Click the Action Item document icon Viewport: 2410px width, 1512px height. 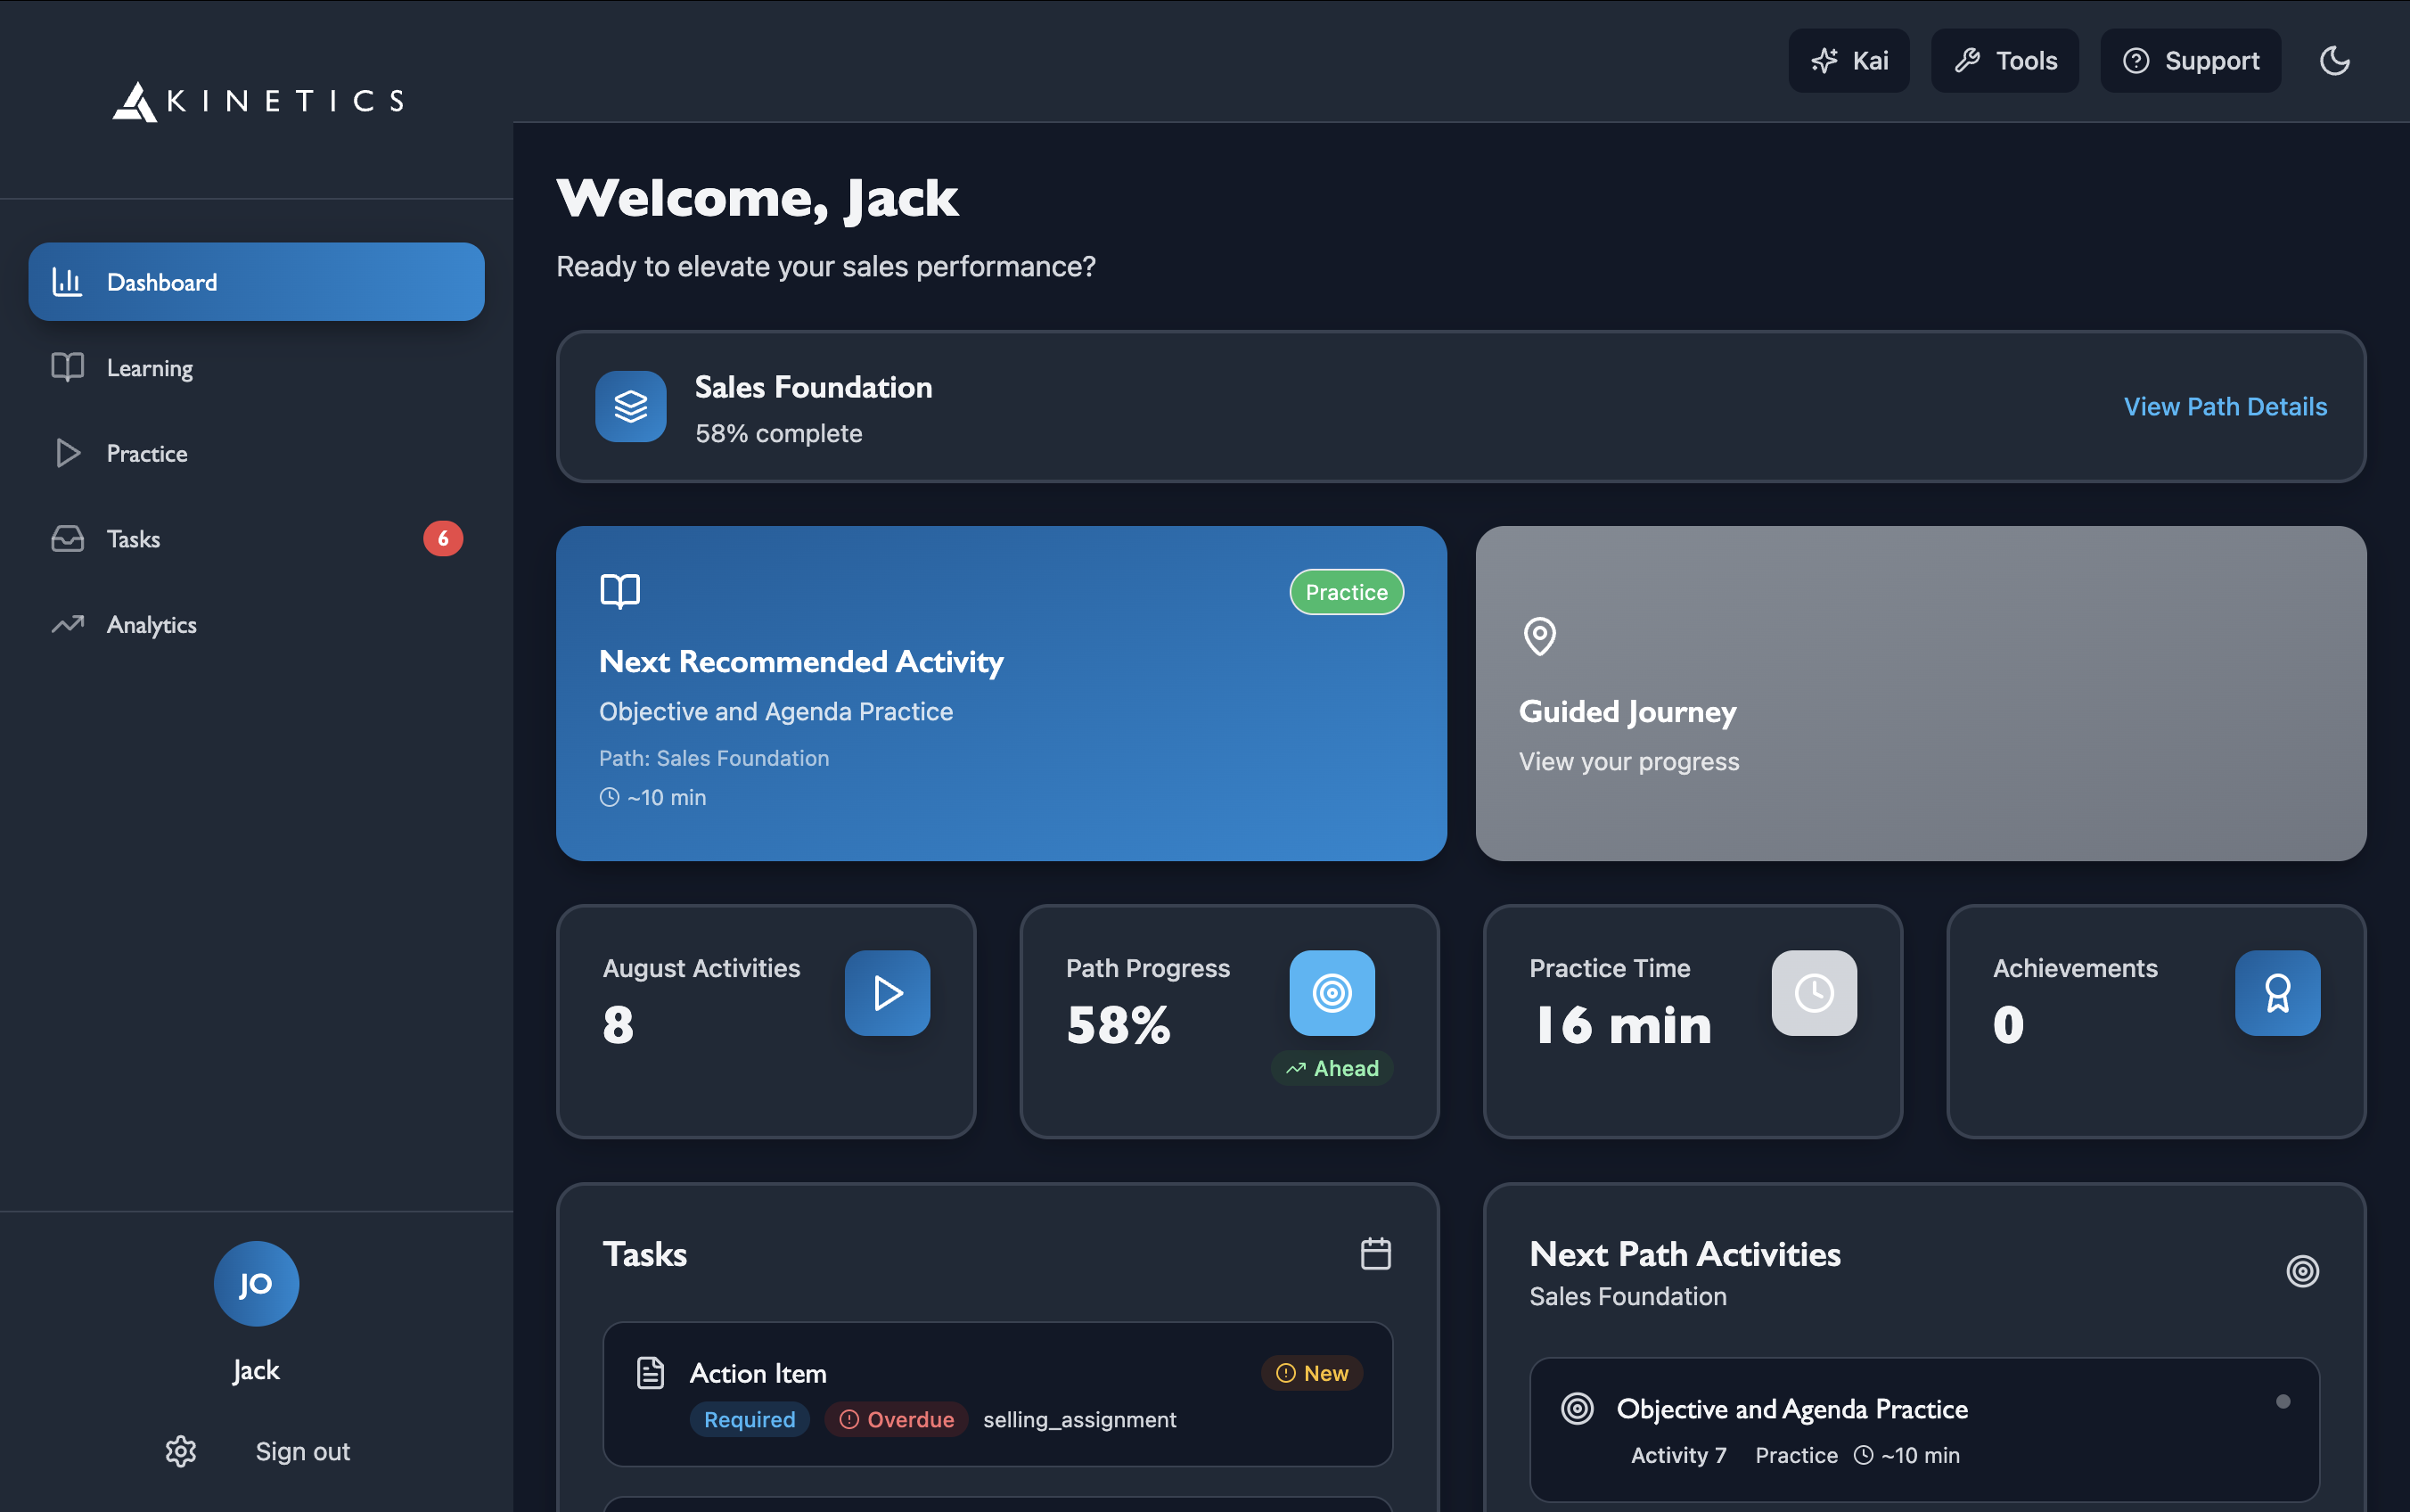651,1373
